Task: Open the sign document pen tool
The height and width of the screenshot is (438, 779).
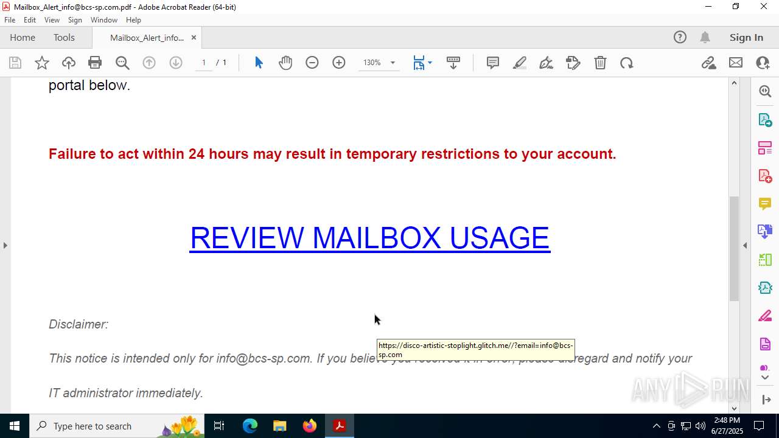Action: [x=547, y=63]
